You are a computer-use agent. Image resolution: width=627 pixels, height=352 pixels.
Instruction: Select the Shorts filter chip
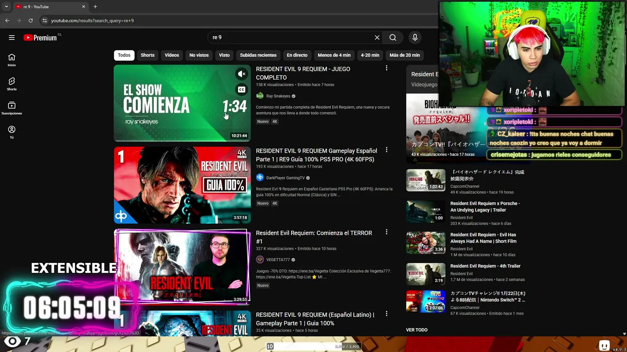coord(147,55)
